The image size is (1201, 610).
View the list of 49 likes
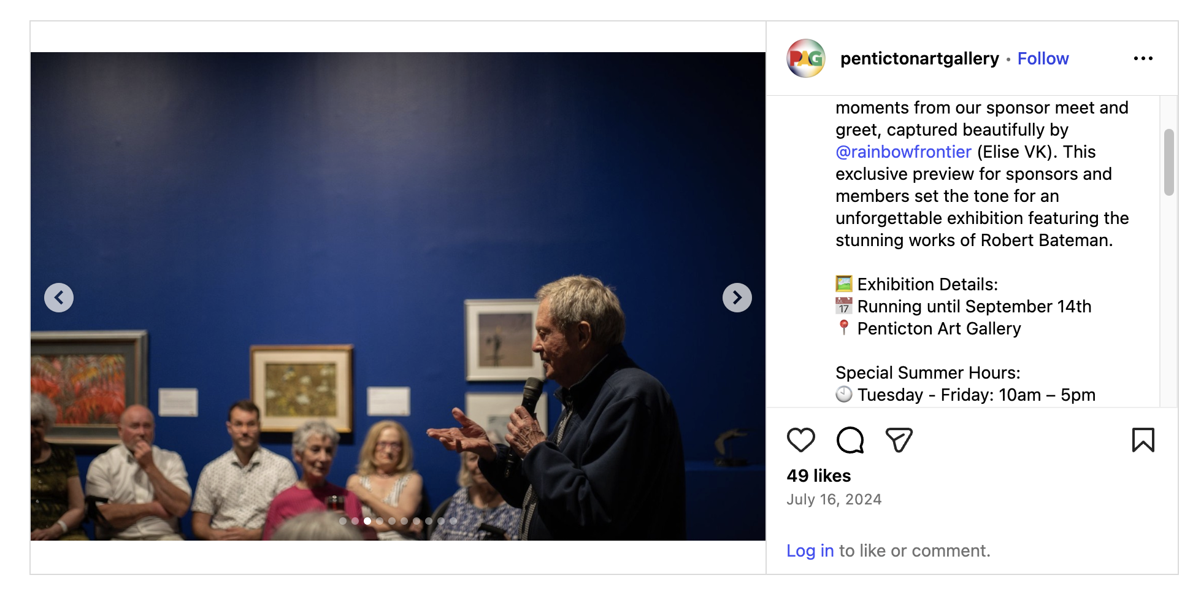coord(818,476)
